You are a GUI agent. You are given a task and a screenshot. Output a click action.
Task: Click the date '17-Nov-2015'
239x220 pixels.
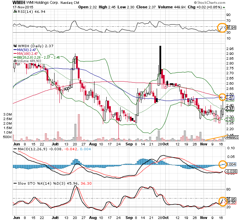[23, 7]
